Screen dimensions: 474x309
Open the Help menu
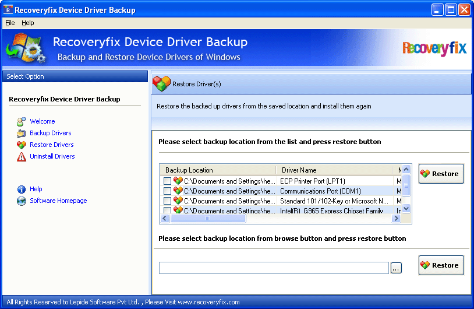28,23
